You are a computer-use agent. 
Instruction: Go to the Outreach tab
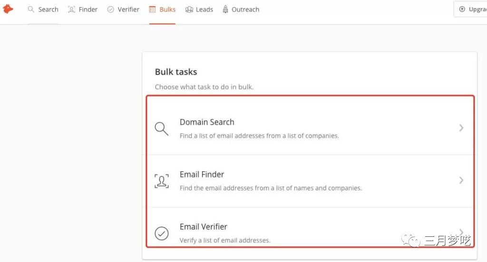tap(245, 9)
